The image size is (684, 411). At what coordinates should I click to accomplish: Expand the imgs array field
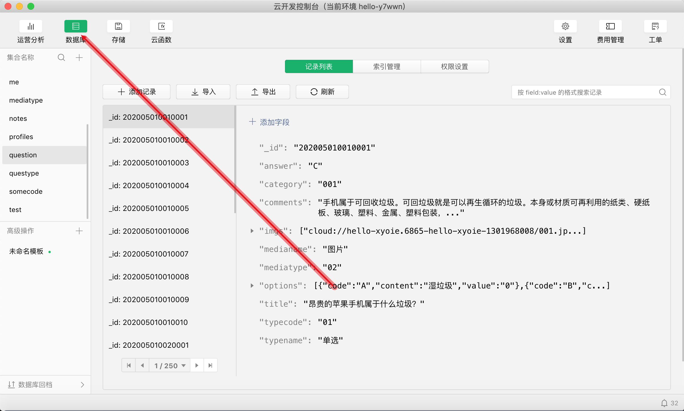pyautogui.click(x=252, y=231)
